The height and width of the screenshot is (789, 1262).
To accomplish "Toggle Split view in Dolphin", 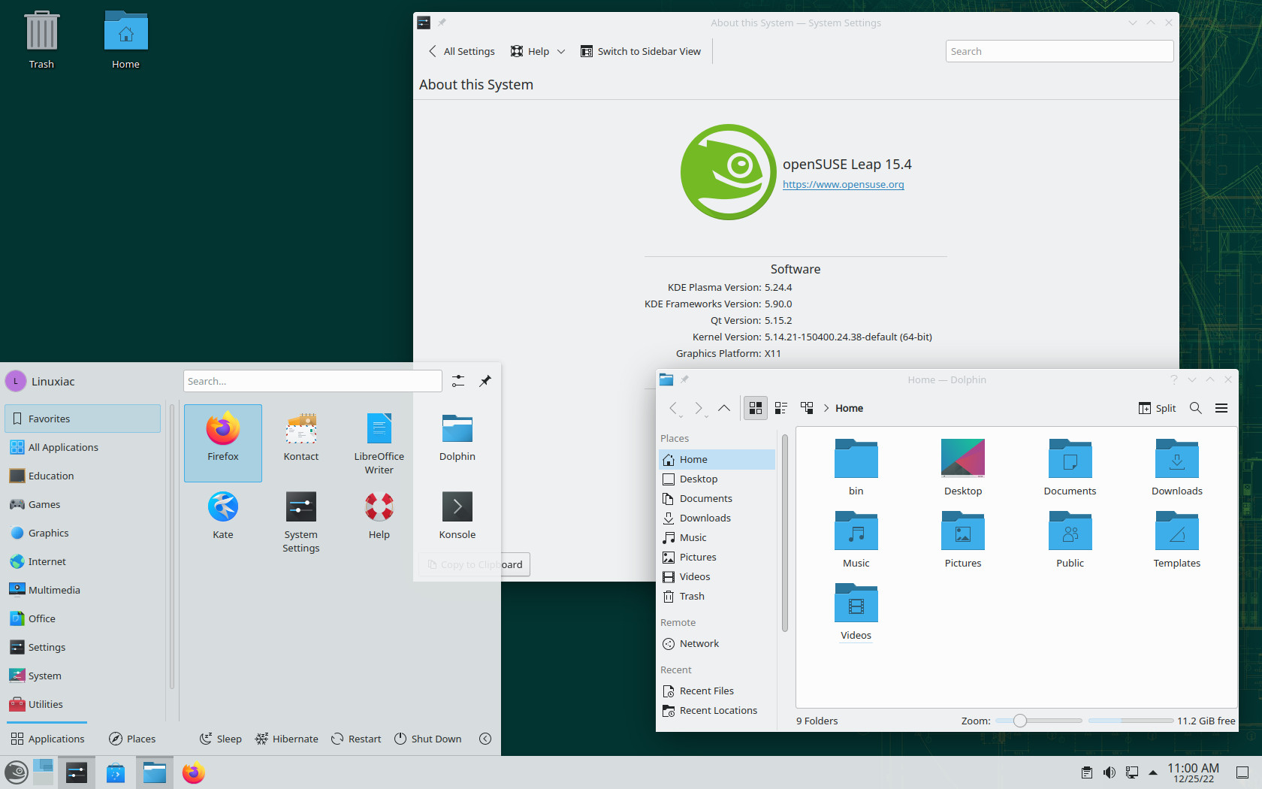I will (x=1157, y=408).
